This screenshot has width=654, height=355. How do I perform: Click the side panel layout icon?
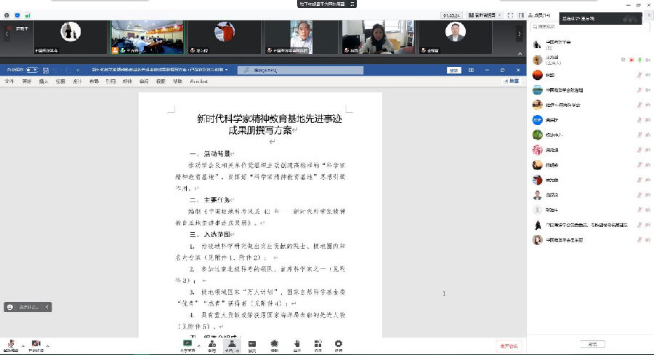point(521,15)
